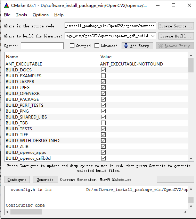This screenshot has height=219, width=196.
Task: Click the output log horizontal scrollbar thumb
Action: [26, 212]
